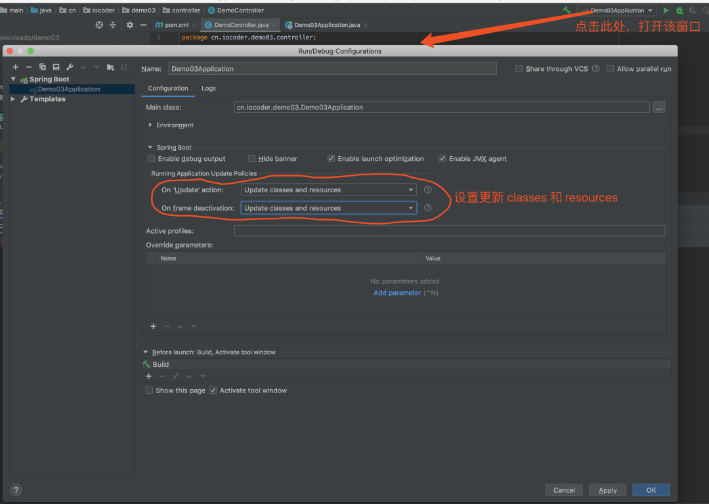The width and height of the screenshot is (709, 504).
Task: Click the dialog help question mark
Action: (x=16, y=490)
